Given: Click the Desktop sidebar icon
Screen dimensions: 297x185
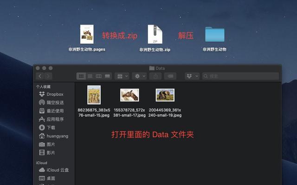Looking at the screenshot, I should (x=42, y=178).
